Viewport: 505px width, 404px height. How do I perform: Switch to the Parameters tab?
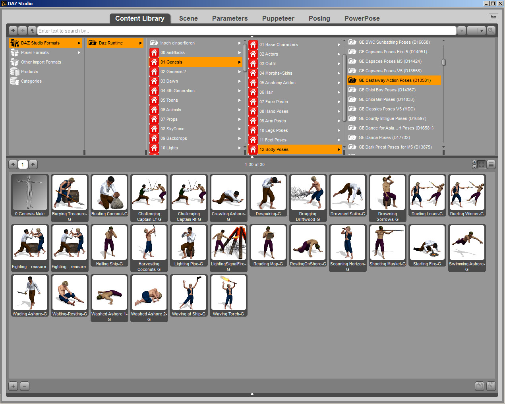coord(230,18)
